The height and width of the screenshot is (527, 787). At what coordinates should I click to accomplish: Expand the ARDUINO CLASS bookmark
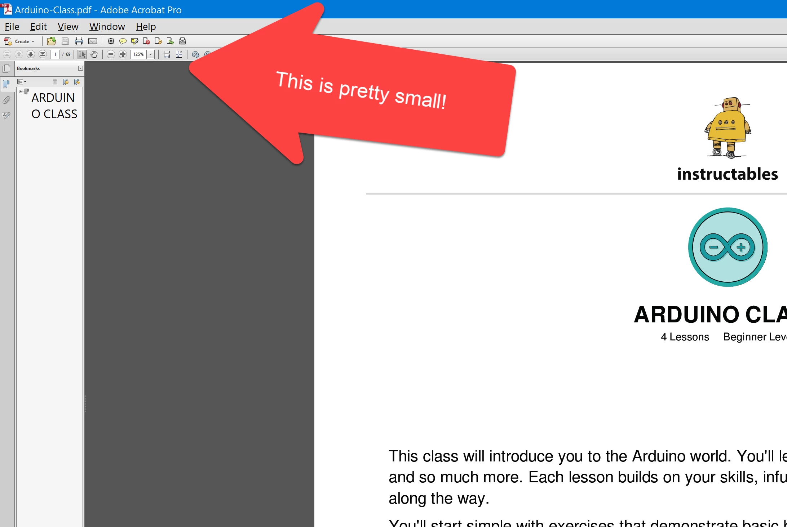(21, 91)
